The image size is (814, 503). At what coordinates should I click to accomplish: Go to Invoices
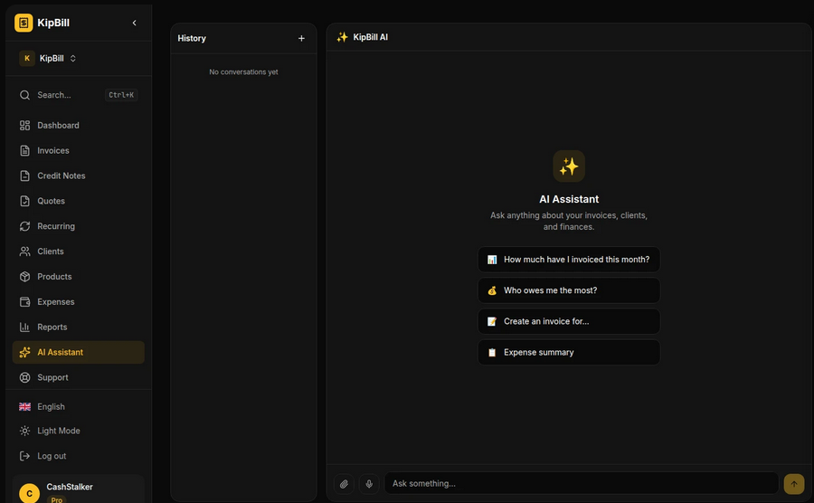click(79, 150)
